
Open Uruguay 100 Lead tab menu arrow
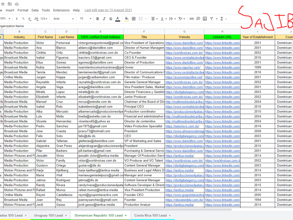66,216
